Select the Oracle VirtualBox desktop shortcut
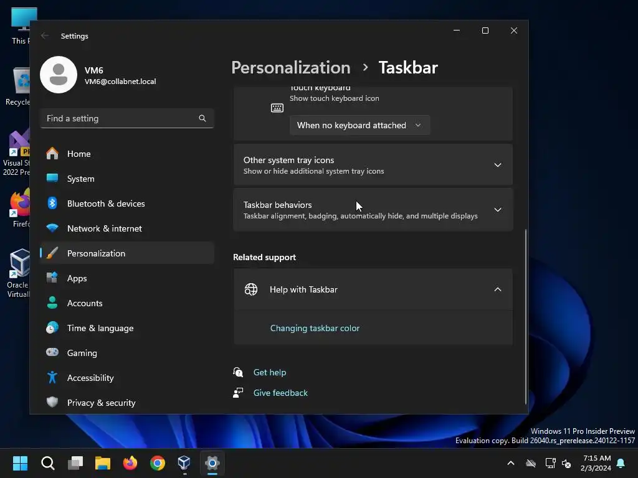The image size is (638, 478). [x=19, y=273]
